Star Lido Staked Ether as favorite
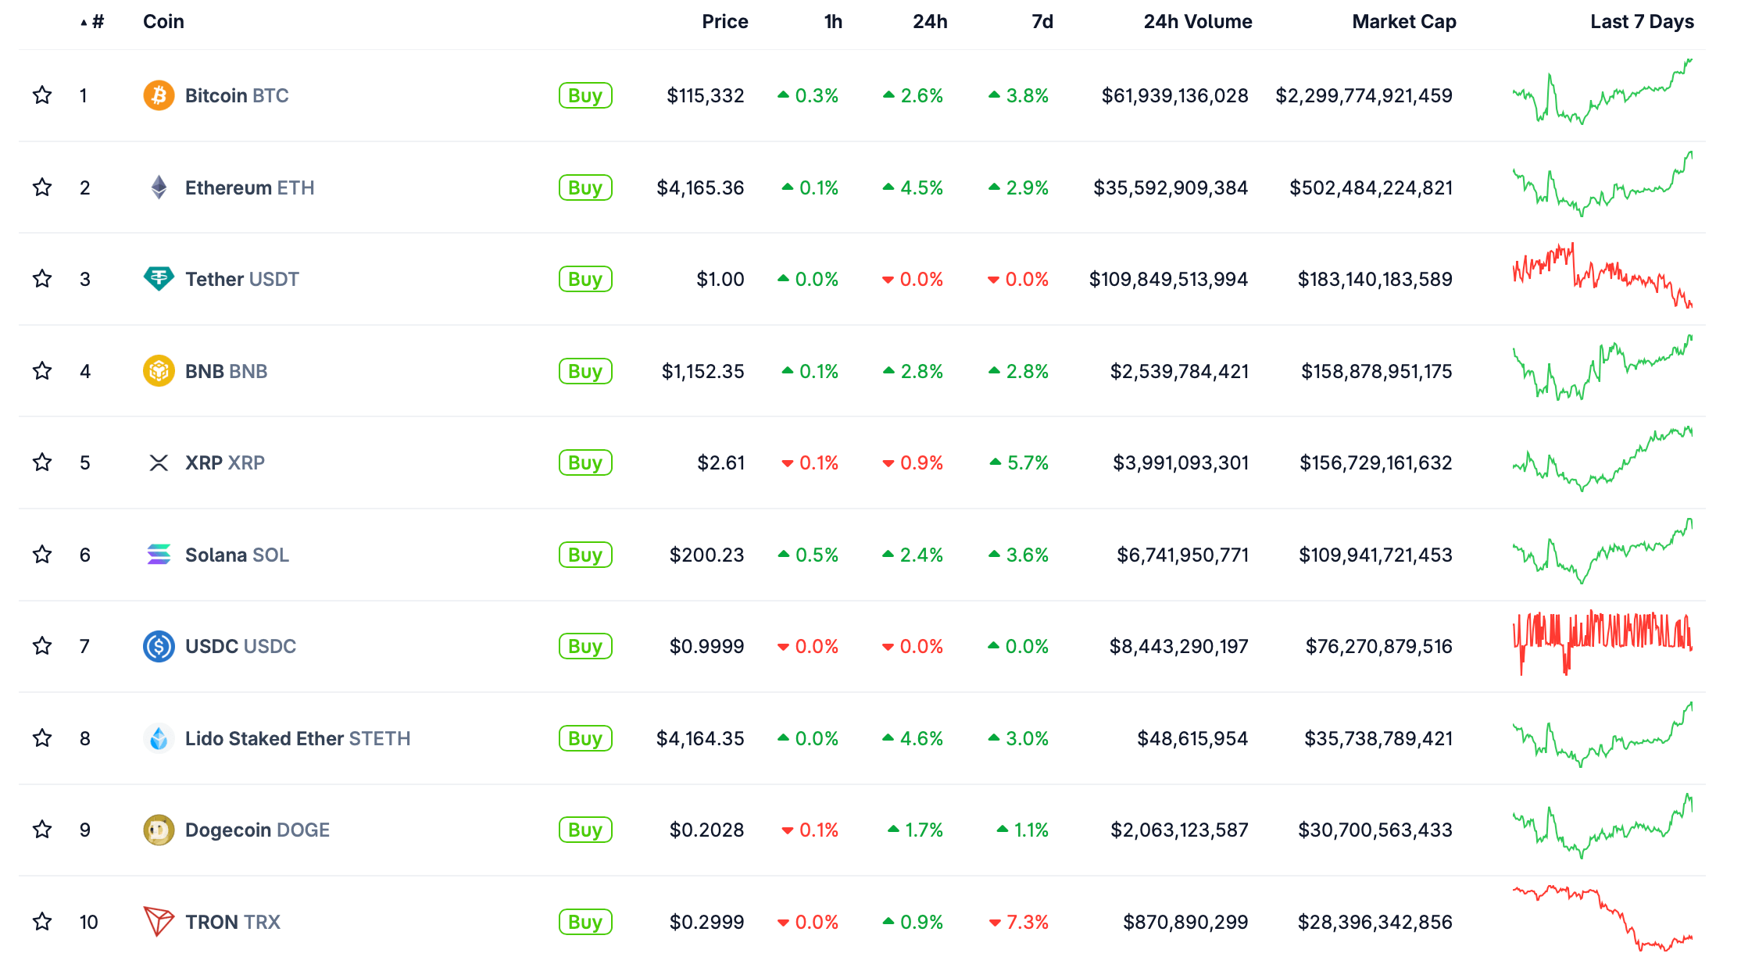This screenshot has height=964, width=1741. (42, 738)
